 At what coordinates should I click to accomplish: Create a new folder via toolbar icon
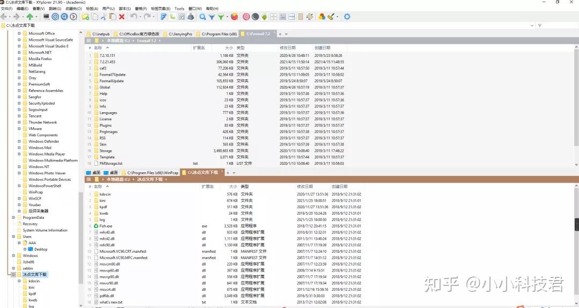[85, 17]
